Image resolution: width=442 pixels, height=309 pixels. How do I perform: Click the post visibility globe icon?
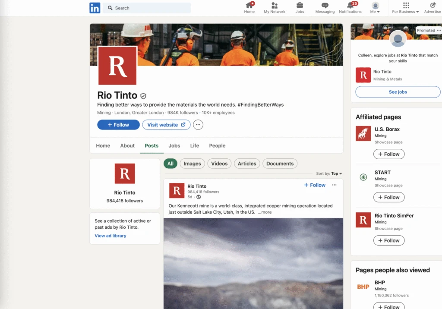[199, 197]
